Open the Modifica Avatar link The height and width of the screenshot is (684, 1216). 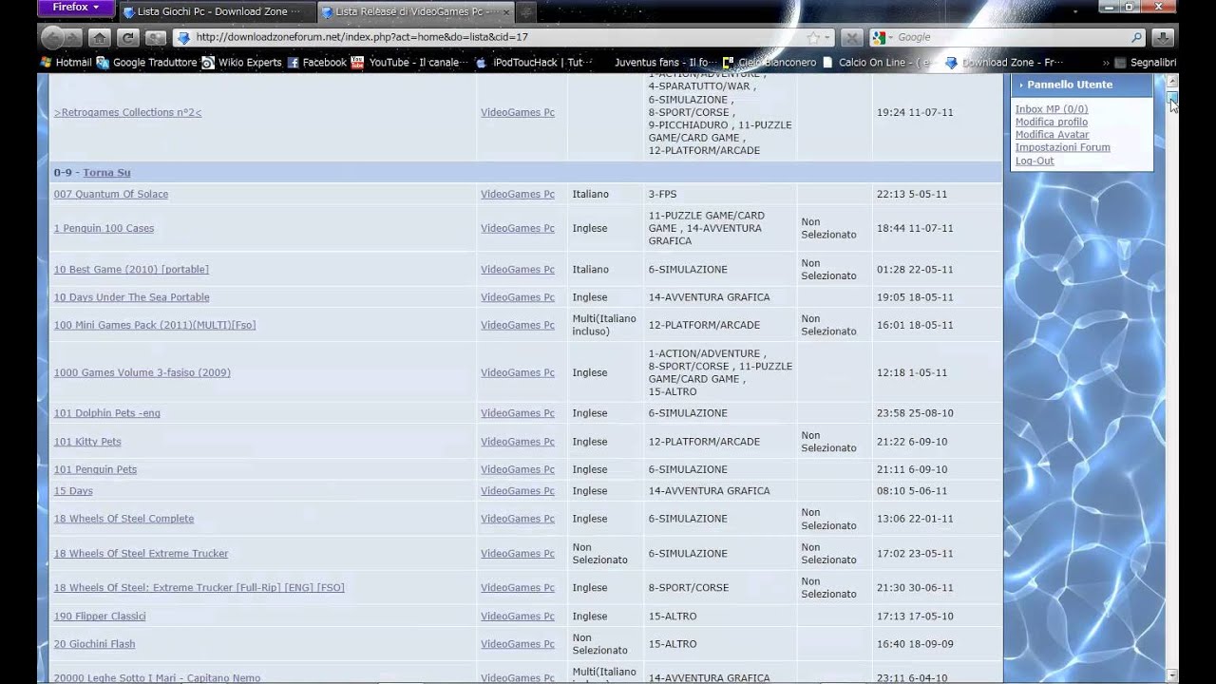click(x=1052, y=135)
